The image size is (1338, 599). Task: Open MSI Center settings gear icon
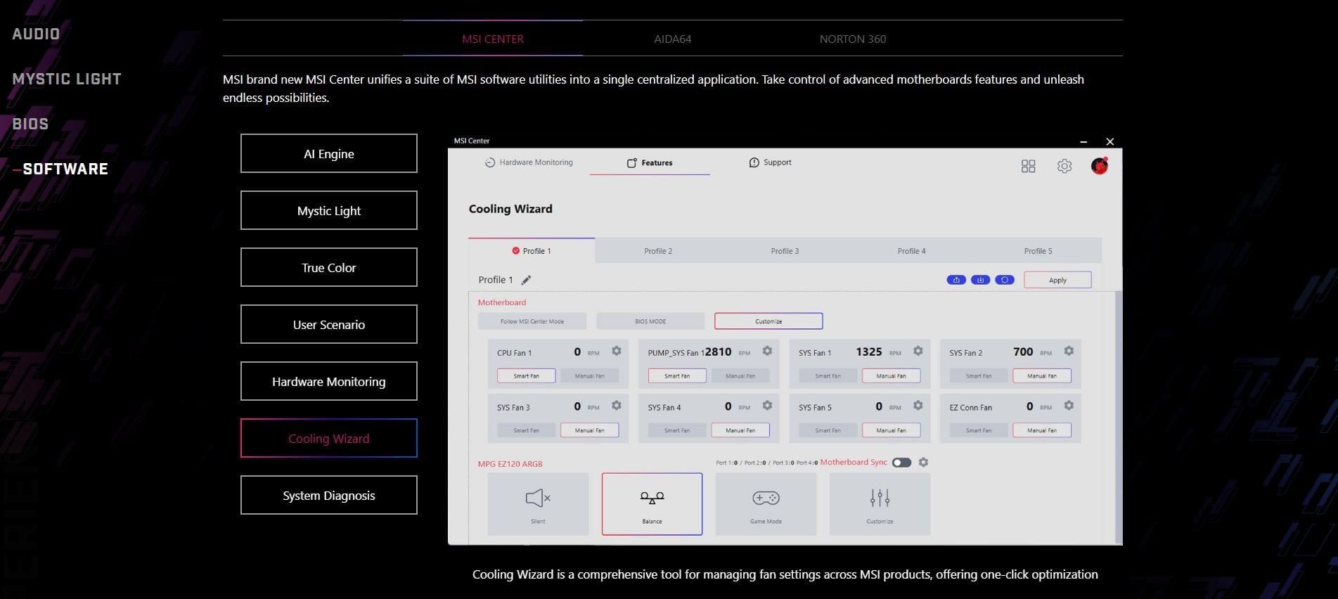(1064, 166)
